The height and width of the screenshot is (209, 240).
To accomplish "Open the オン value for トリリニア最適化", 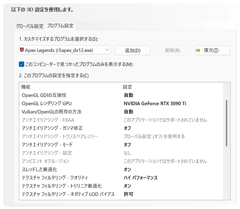I will 127,186.
